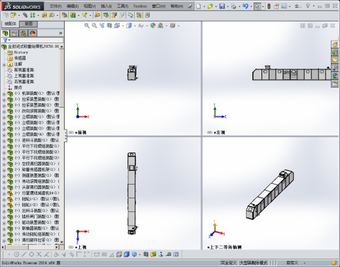The width and height of the screenshot is (340, 267).
Task: Open the 工具(T) menu
Action: coord(122,6)
